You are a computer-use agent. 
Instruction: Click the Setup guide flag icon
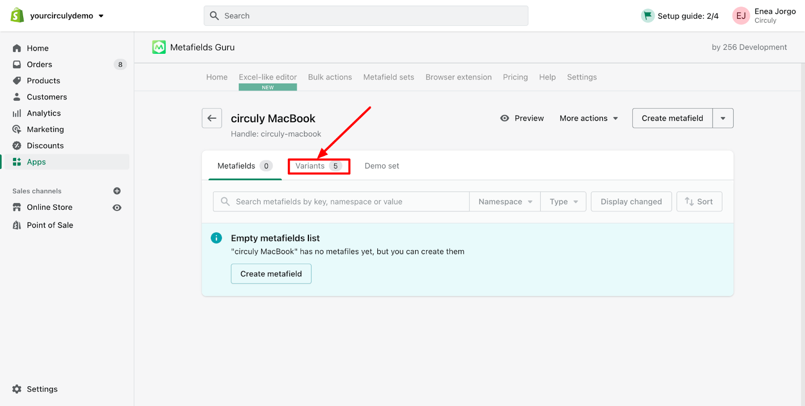[648, 16]
